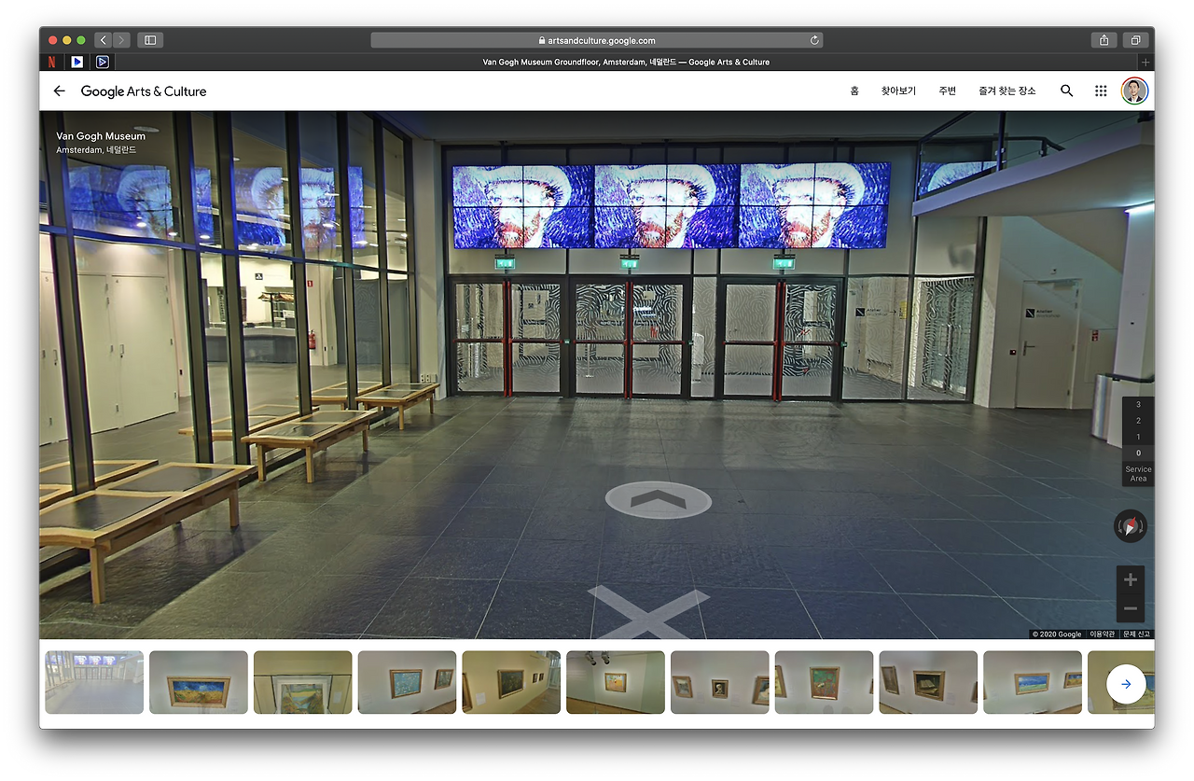Click the Safari back button
The width and height of the screenshot is (1194, 781).
(x=103, y=40)
